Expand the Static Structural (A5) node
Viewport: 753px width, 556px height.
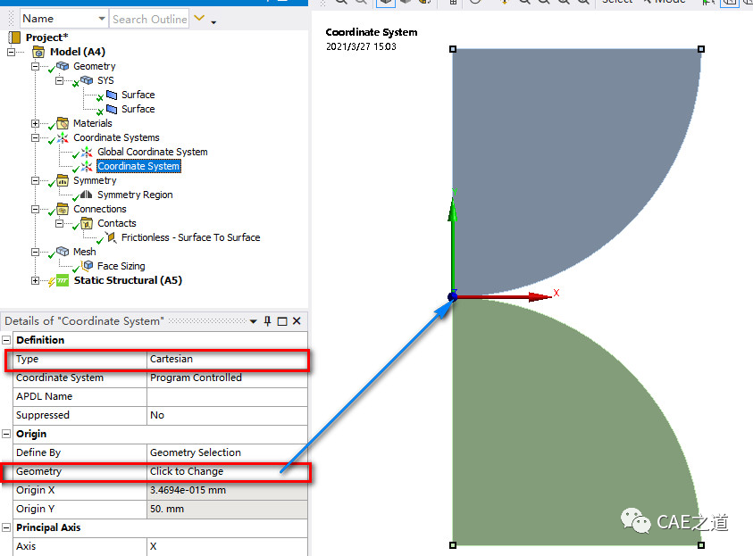(35, 280)
